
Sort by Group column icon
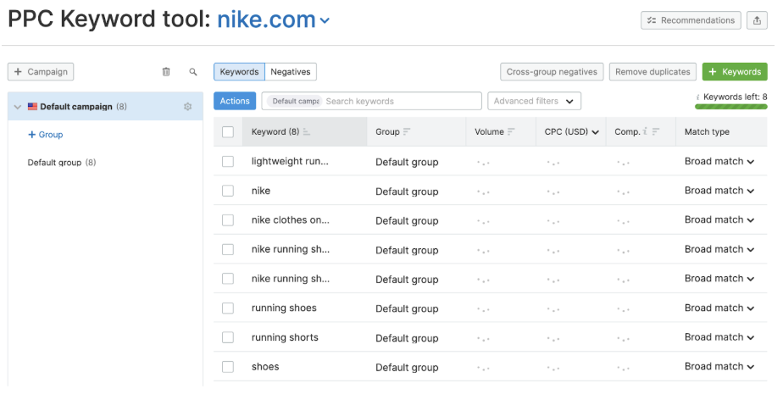pyautogui.click(x=407, y=132)
